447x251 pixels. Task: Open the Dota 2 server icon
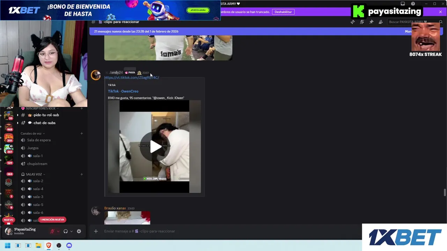[8, 182]
